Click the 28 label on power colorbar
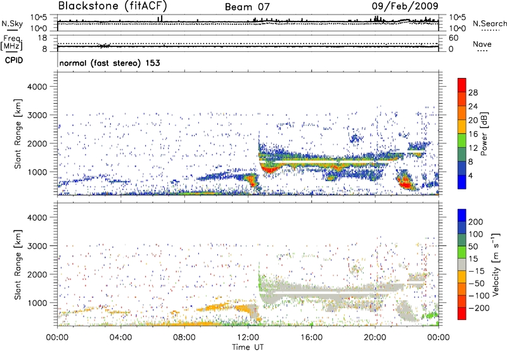The width and height of the screenshot is (507, 351). (473, 93)
